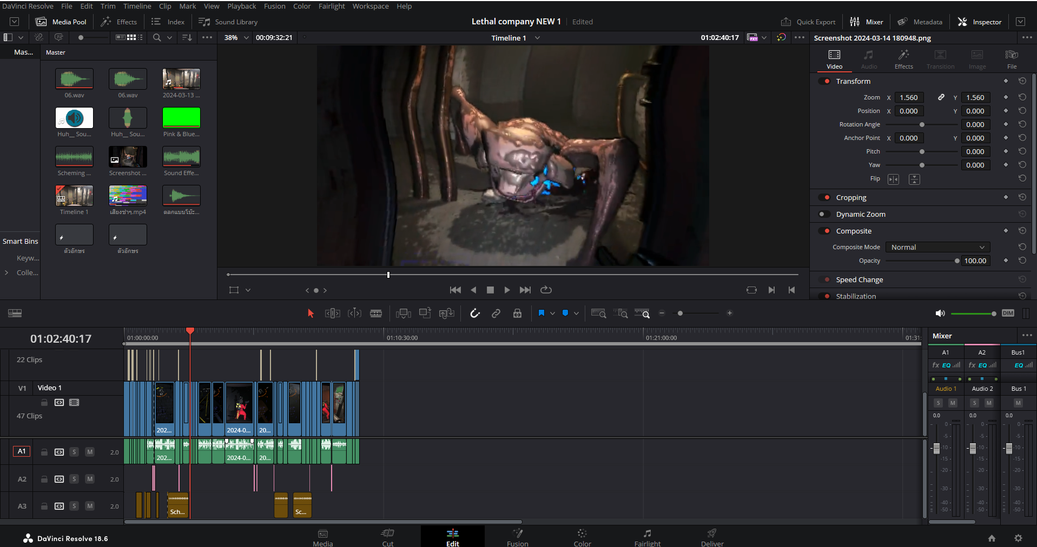Expand Collections in Smart Bins
The width and height of the screenshot is (1037, 547).
click(x=6, y=273)
